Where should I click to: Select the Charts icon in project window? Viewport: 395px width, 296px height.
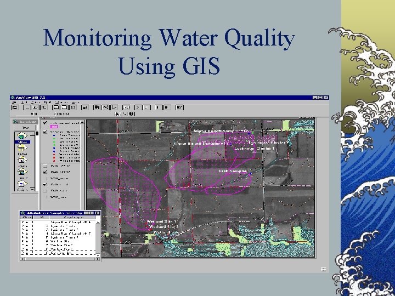(22, 160)
